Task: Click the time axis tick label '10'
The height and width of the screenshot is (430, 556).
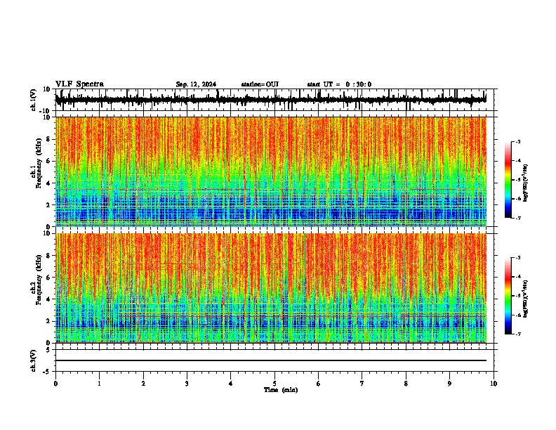Action: tap(494, 384)
